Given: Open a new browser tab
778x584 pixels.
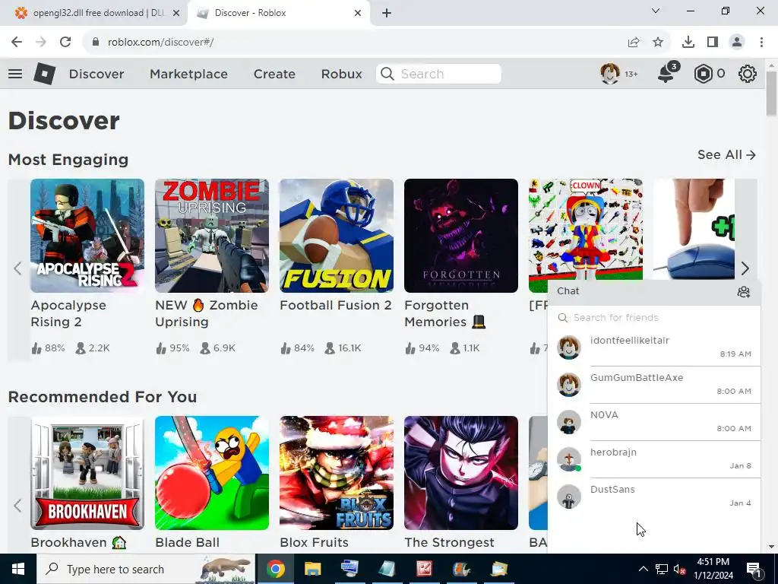Looking at the screenshot, I should pyautogui.click(x=387, y=13).
